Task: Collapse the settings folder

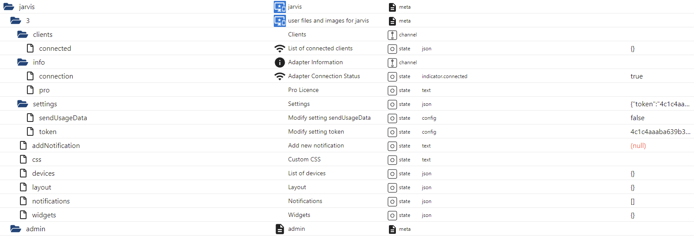Action: coord(23,104)
